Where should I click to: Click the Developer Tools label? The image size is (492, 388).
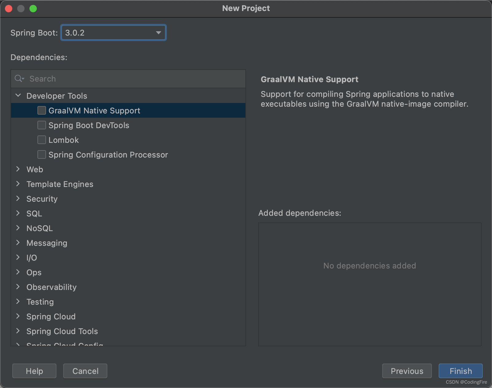pyautogui.click(x=57, y=96)
